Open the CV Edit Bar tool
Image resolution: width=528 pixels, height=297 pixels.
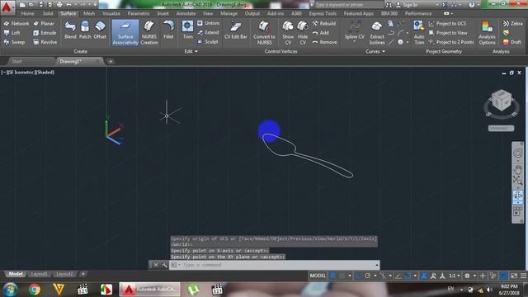pyautogui.click(x=236, y=30)
